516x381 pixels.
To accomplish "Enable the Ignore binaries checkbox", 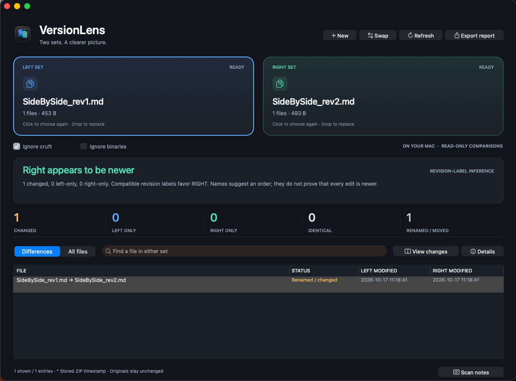I will pos(84,146).
